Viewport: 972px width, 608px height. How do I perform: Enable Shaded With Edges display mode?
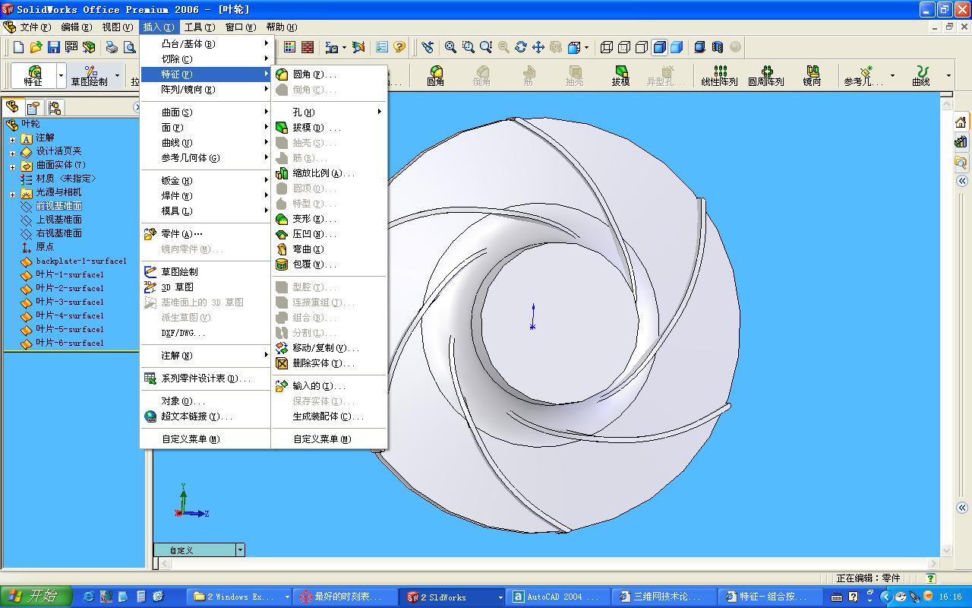(x=659, y=47)
